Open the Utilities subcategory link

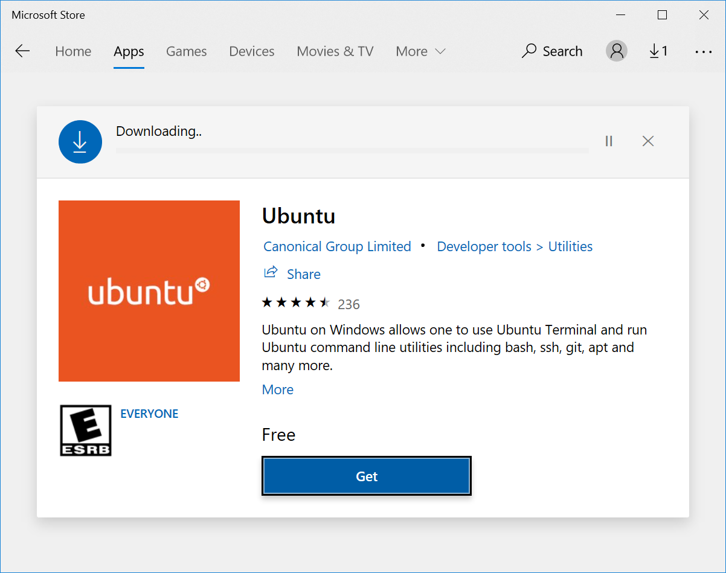tap(570, 246)
